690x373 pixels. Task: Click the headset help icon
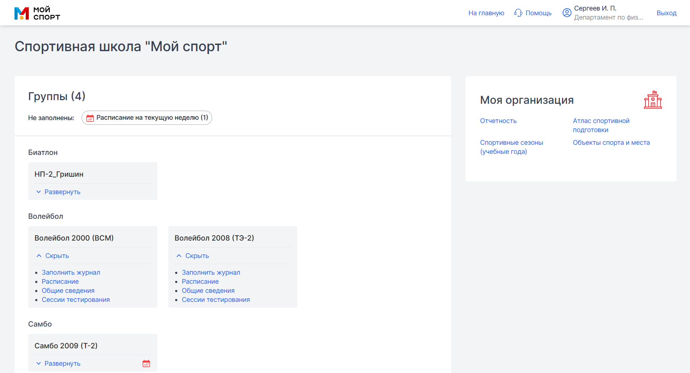pos(518,13)
